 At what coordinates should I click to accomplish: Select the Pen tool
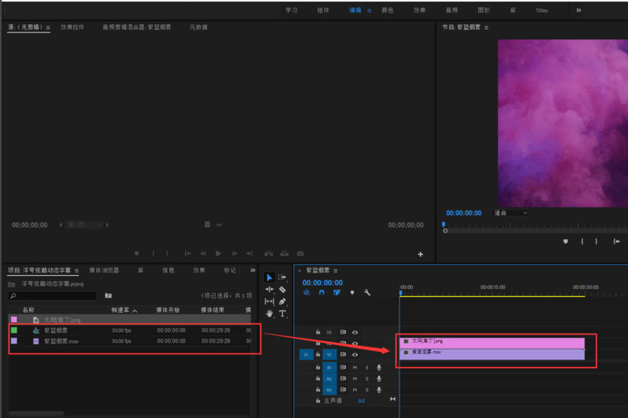(x=282, y=301)
